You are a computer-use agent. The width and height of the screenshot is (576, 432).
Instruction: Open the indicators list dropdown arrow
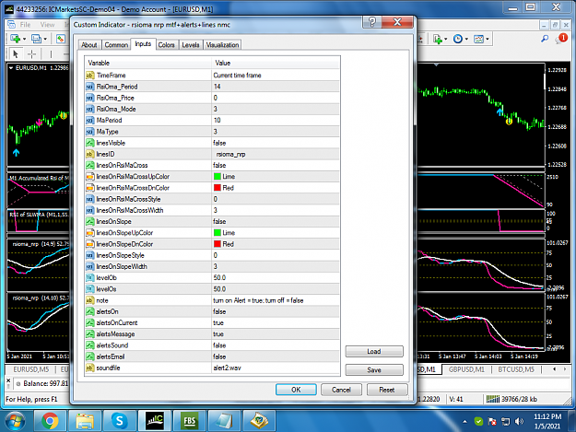[446, 39]
